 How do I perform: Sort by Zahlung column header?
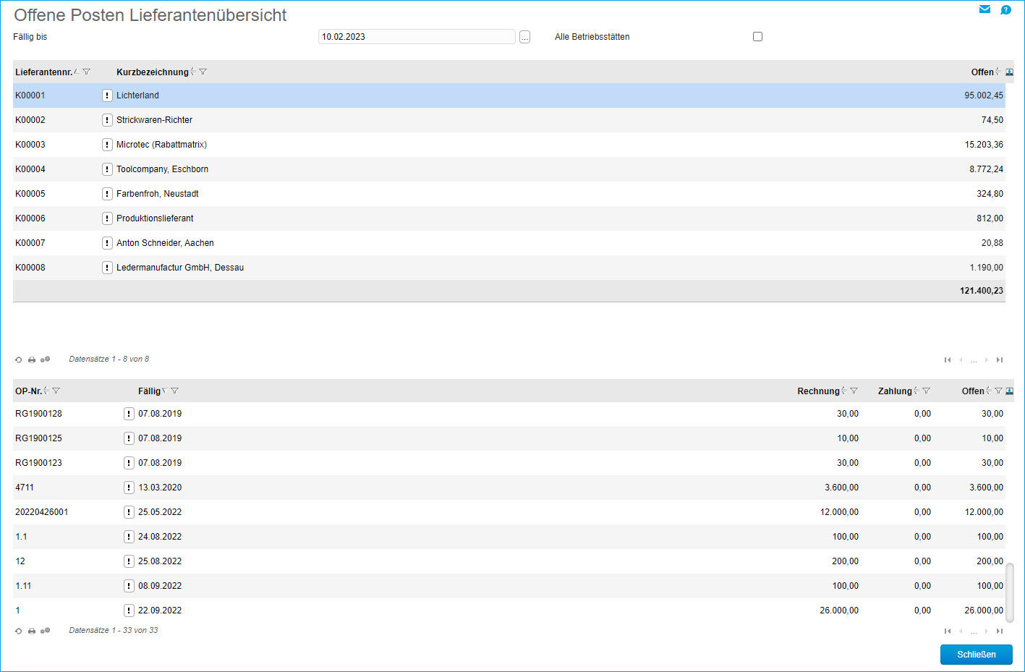[894, 391]
